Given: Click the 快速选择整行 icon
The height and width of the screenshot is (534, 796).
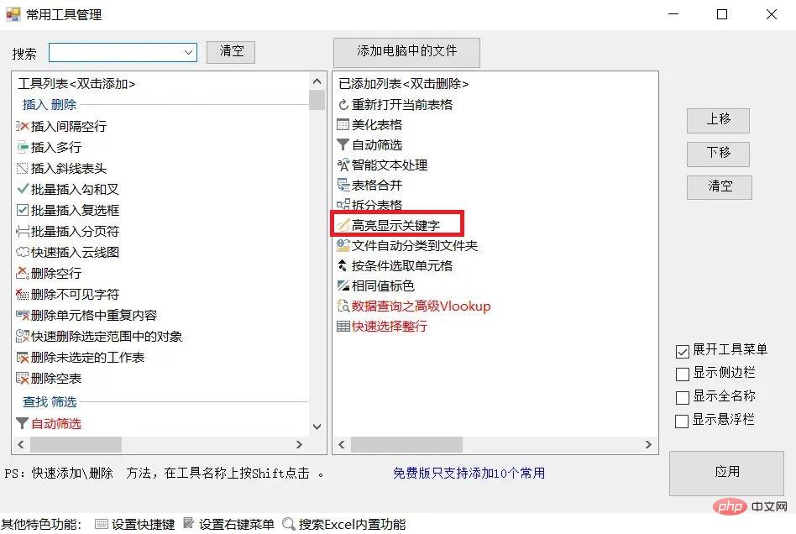Looking at the screenshot, I should [343, 327].
